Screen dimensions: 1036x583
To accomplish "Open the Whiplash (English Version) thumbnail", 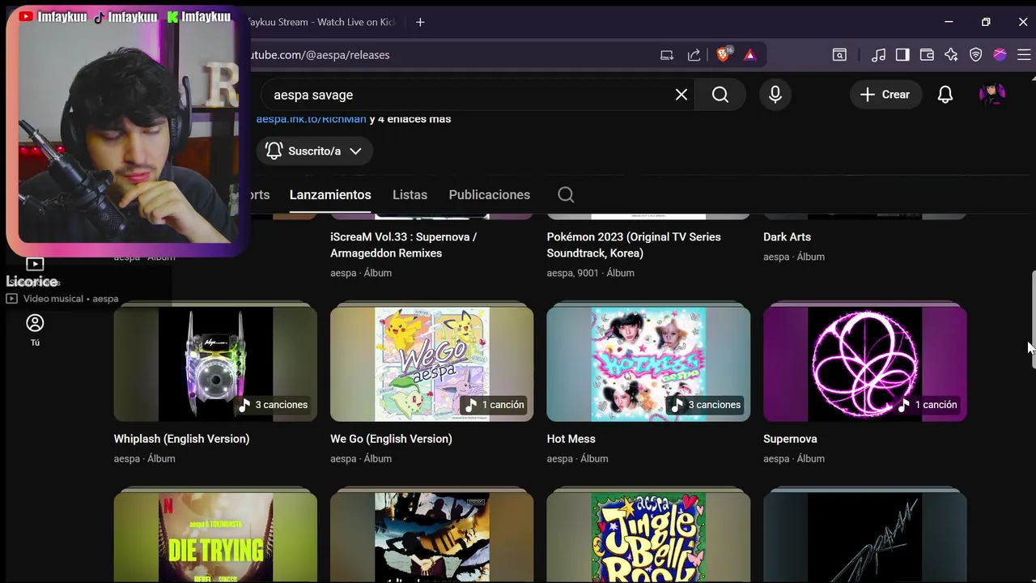I will pyautogui.click(x=215, y=364).
